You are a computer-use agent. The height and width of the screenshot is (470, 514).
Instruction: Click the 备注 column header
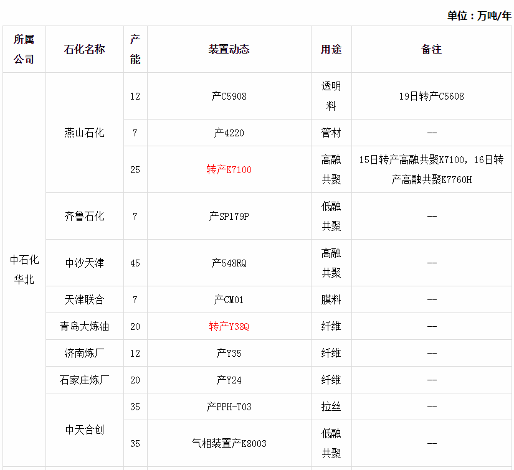point(431,49)
